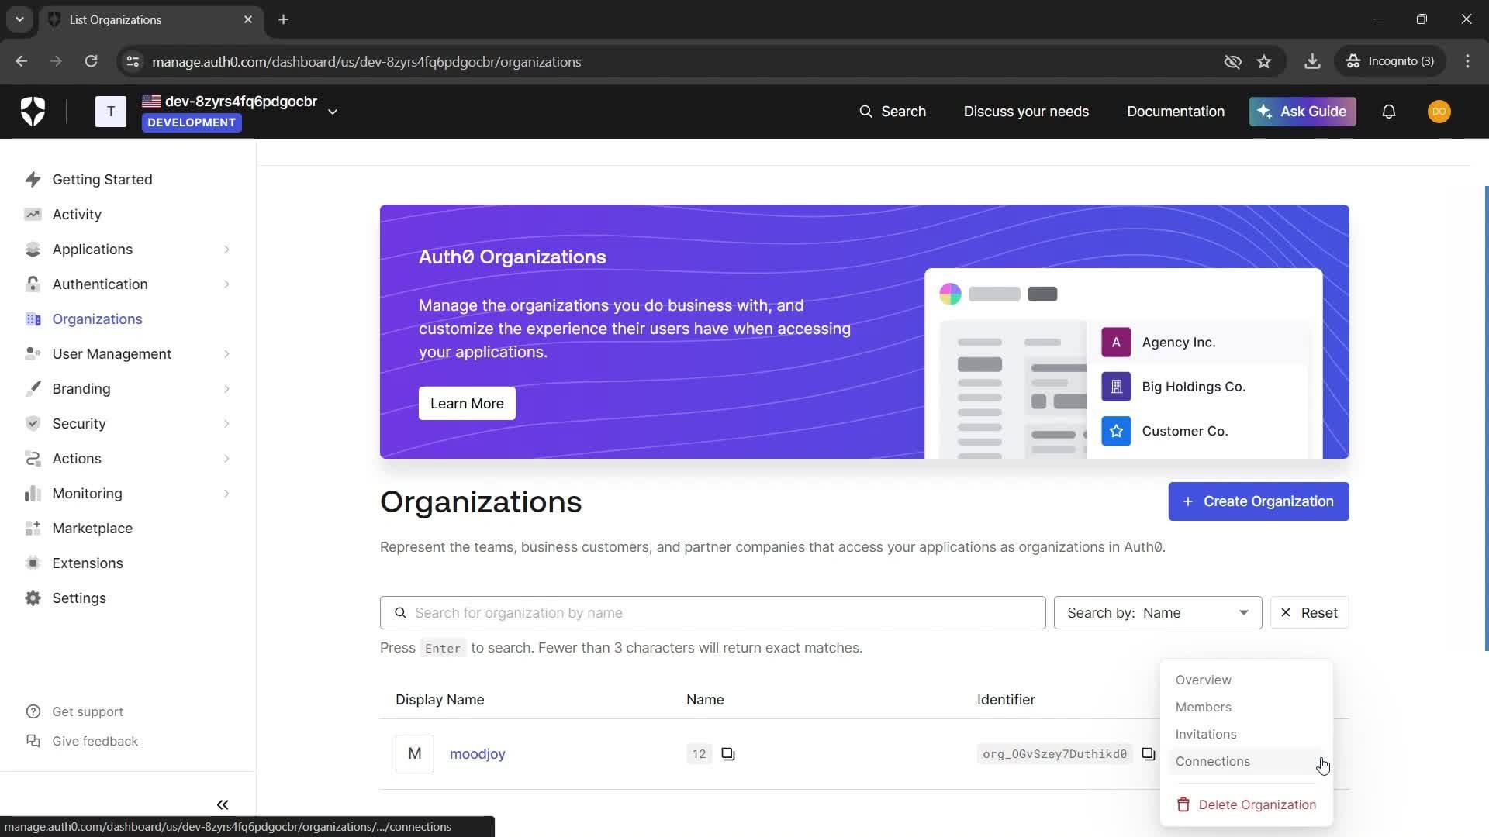
Task: Open browser downloads
Action: point(1312,61)
